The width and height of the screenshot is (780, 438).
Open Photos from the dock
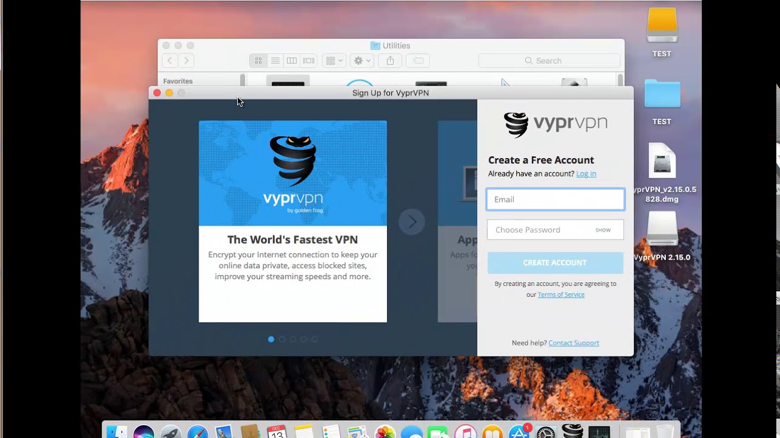point(385,432)
